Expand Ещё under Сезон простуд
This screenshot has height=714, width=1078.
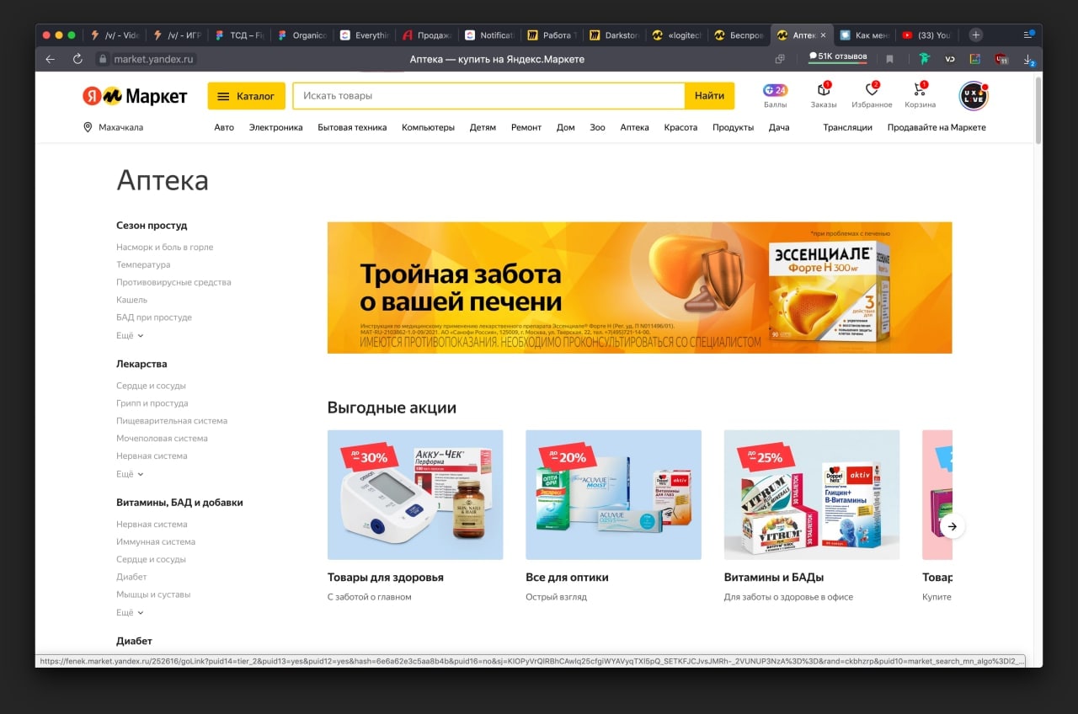pyautogui.click(x=130, y=335)
